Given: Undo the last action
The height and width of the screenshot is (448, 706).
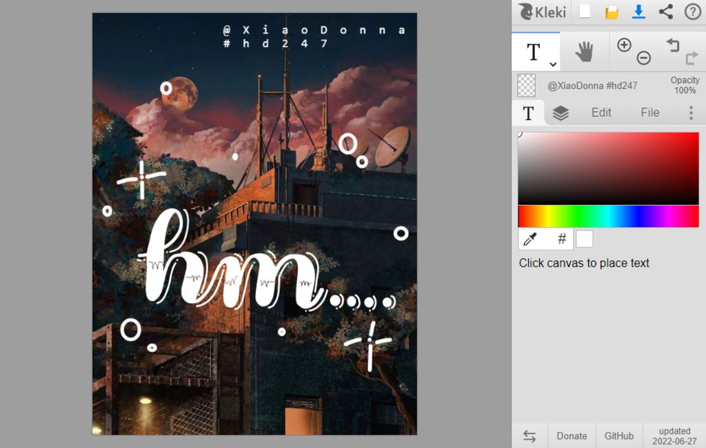Looking at the screenshot, I should click(x=673, y=45).
